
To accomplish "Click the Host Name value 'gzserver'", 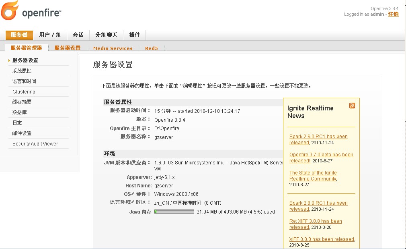I will pyautogui.click(x=164, y=186).
